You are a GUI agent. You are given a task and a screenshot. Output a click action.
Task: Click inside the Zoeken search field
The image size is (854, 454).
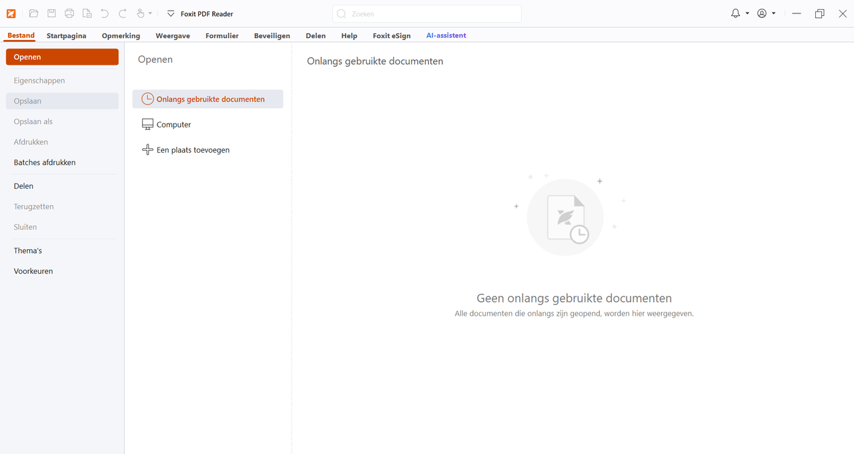click(427, 13)
